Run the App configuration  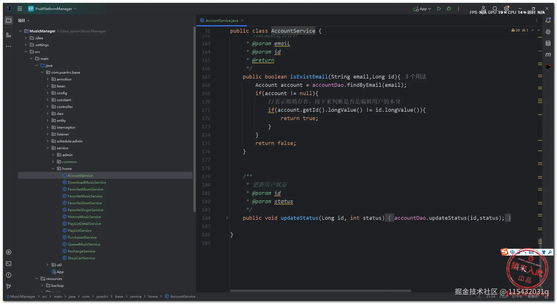439,9
